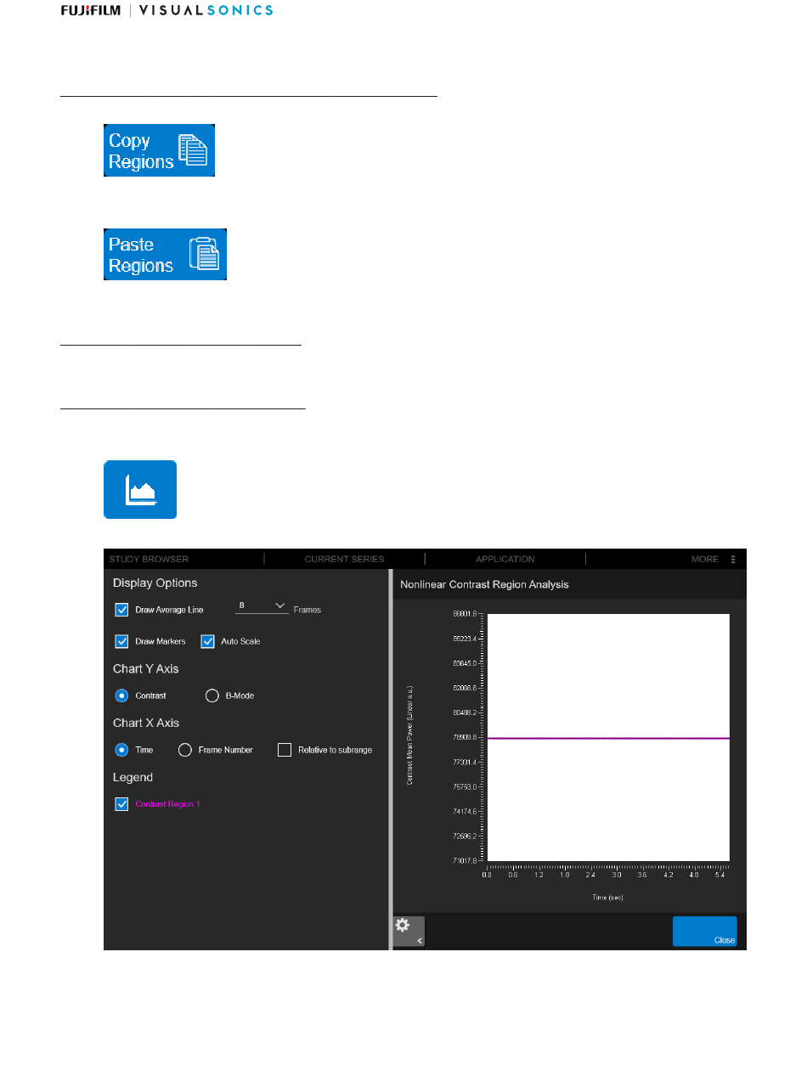This screenshot has height=1070, width=807.
Task: Click the purple contrast line in chart
Action: click(608, 739)
